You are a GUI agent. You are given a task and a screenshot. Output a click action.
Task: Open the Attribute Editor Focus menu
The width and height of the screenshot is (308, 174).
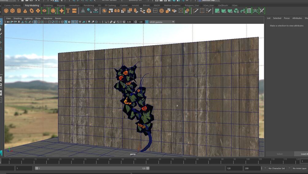[x=287, y=18]
